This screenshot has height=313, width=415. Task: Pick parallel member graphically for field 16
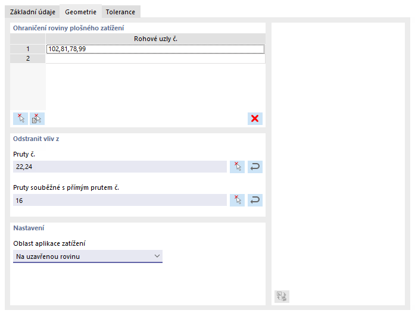click(237, 201)
